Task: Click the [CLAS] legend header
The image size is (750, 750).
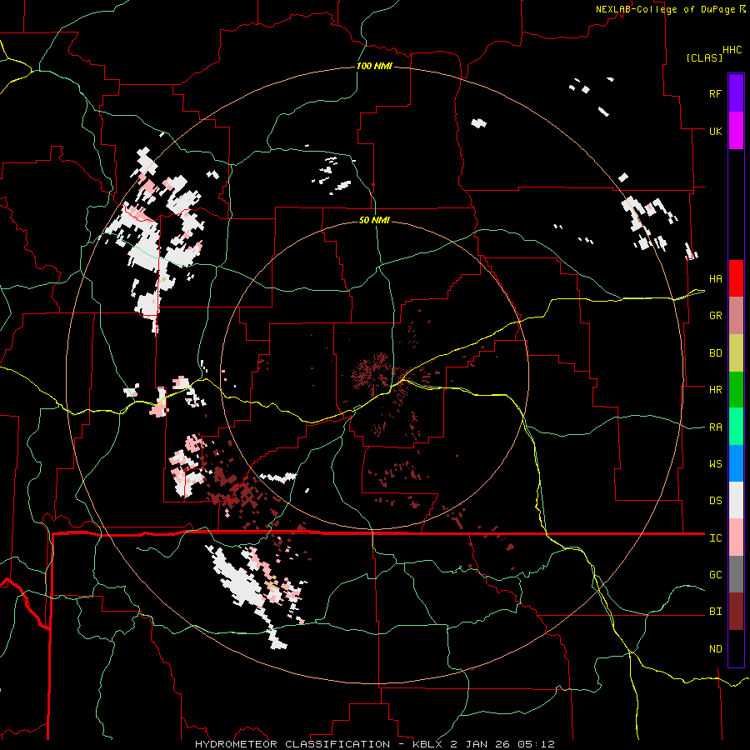Action: click(x=704, y=57)
